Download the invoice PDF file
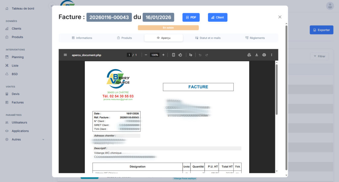Screen dimensions: 339x182 pos(257,55)
